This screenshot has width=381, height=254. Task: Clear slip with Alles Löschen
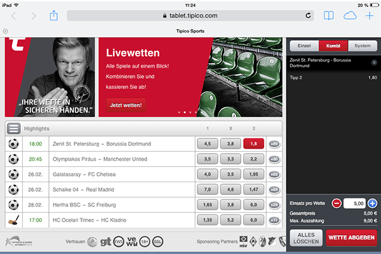pos(306,238)
